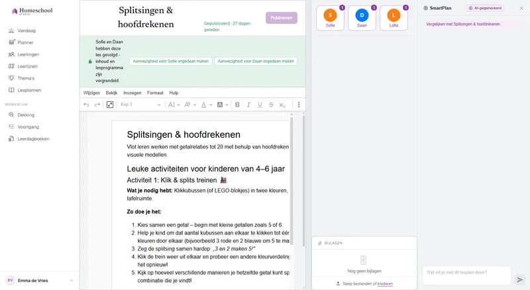Undo attendance for Daan
This screenshot has height=290, width=530.
pyautogui.click(x=256, y=61)
